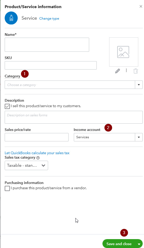
Task: Uncheck I sell this product/service to customers
Action: tap(7, 106)
